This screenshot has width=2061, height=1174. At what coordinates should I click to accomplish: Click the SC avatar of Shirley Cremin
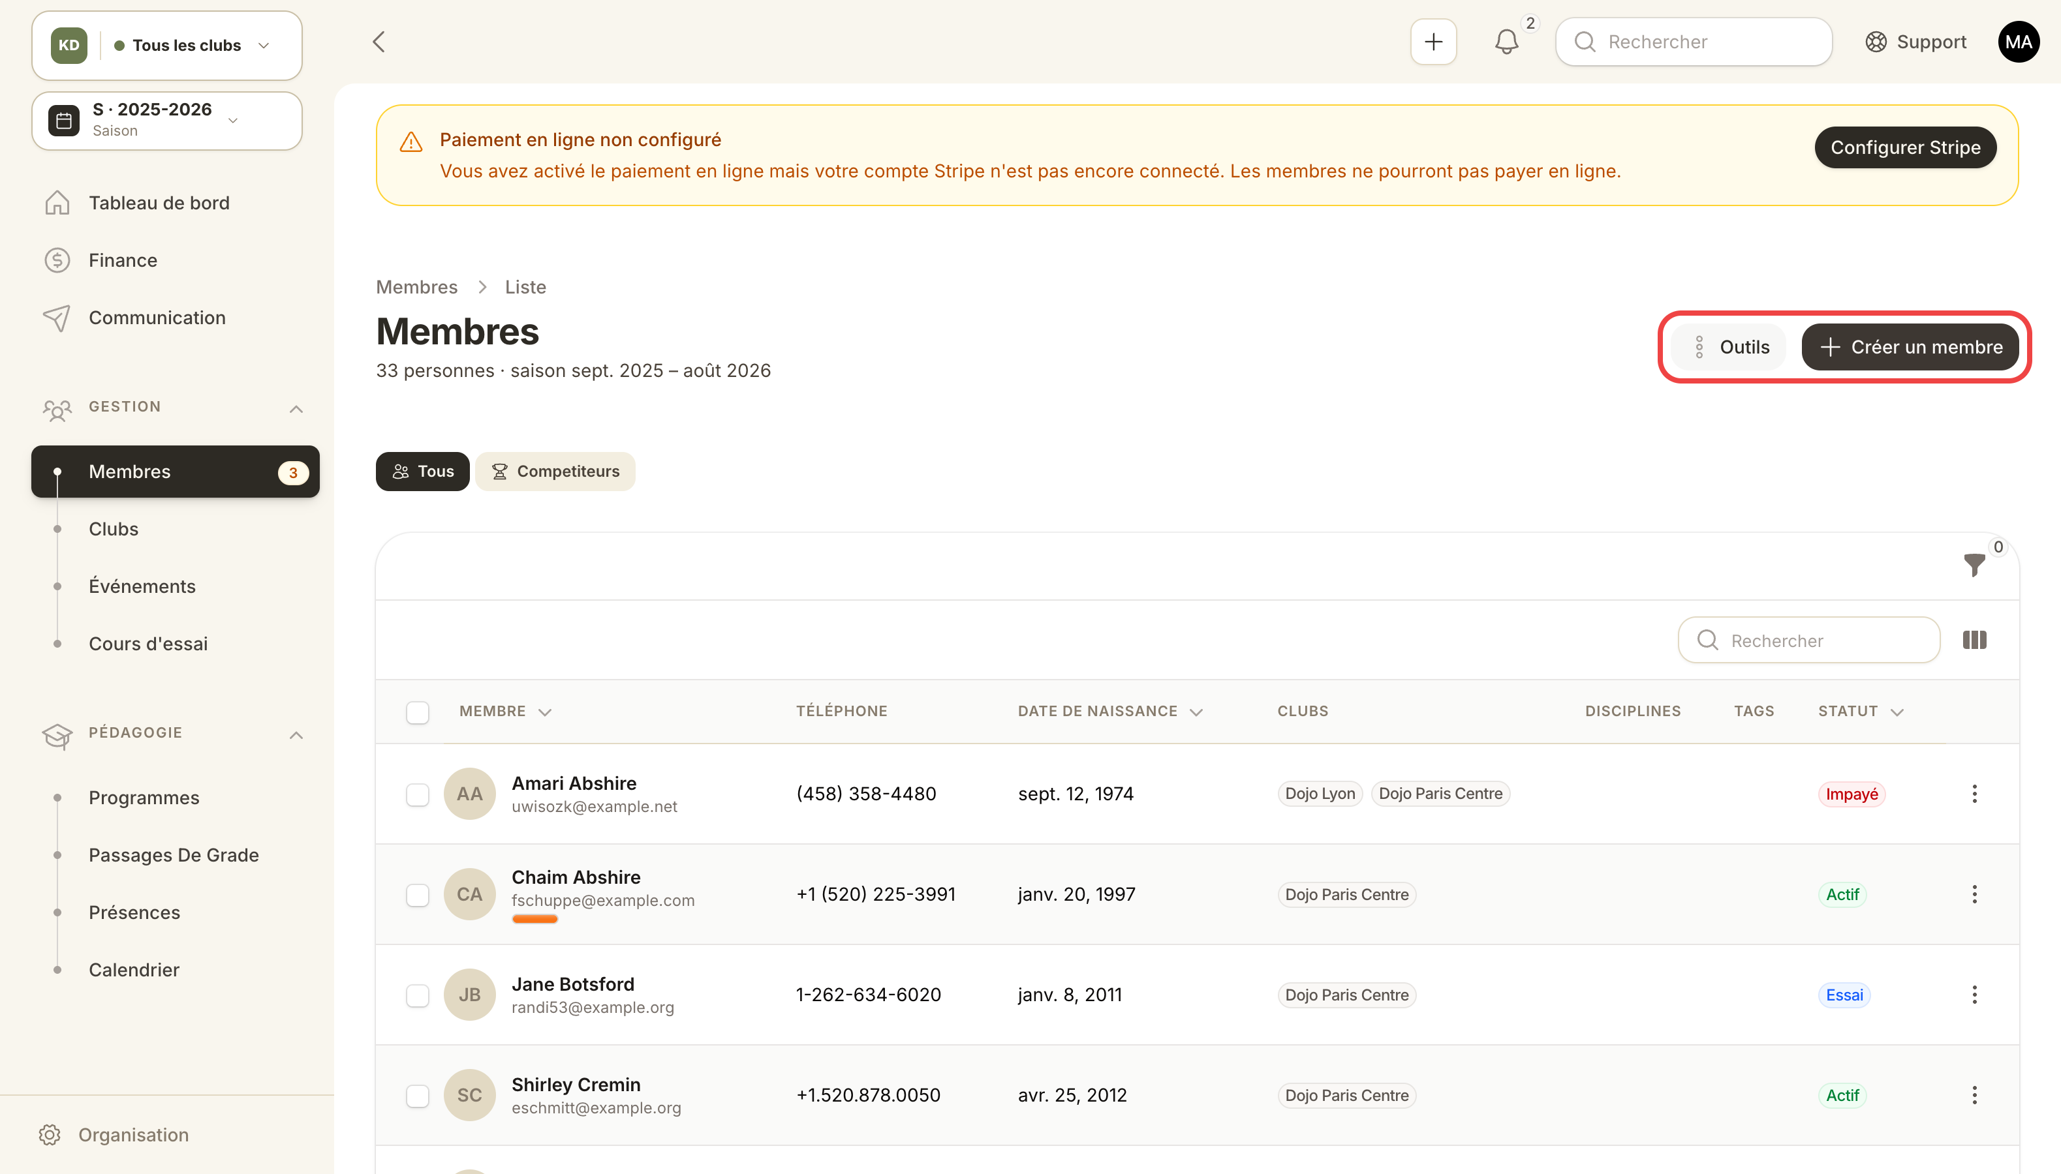(469, 1095)
